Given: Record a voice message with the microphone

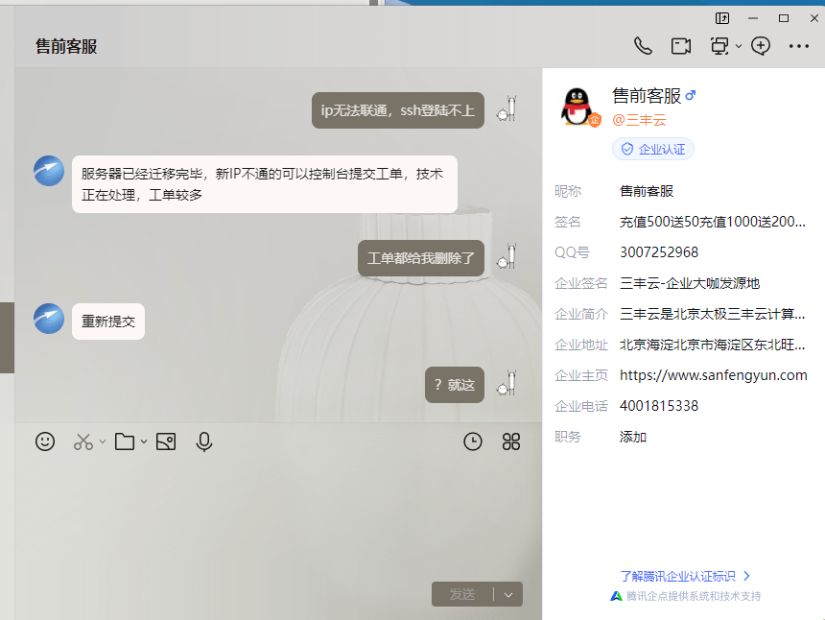Looking at the screenshot, I should coord(203,441).
